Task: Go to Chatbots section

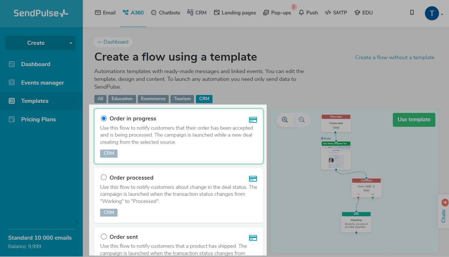Action: coord(166,13)
